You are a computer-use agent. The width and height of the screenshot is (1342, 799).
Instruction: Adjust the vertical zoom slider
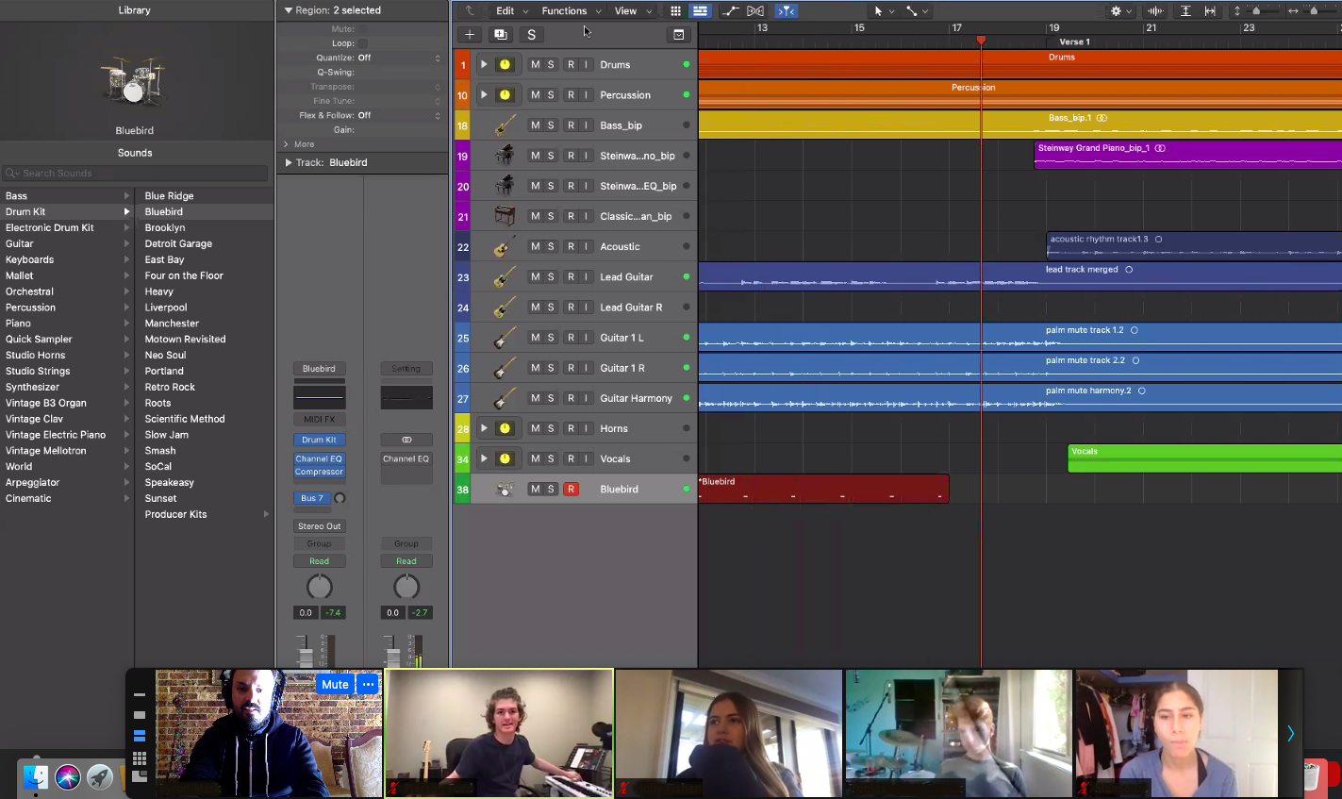point(1258,11)
